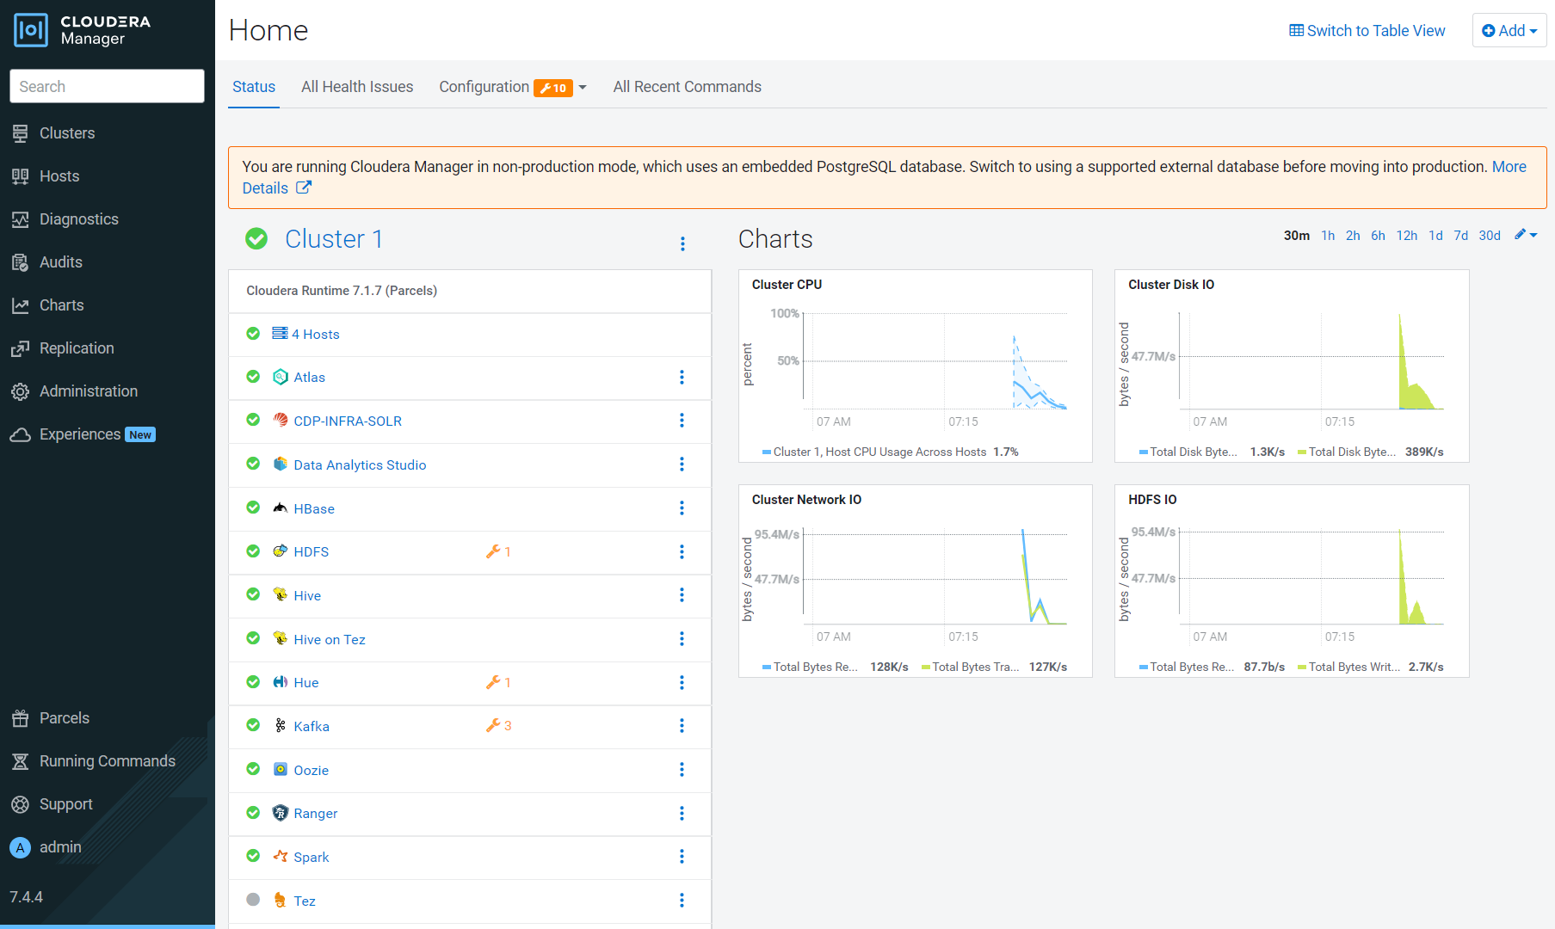
Task: Open the Cluster Disk IO chart title
Action: click(x=1171, y=284)
